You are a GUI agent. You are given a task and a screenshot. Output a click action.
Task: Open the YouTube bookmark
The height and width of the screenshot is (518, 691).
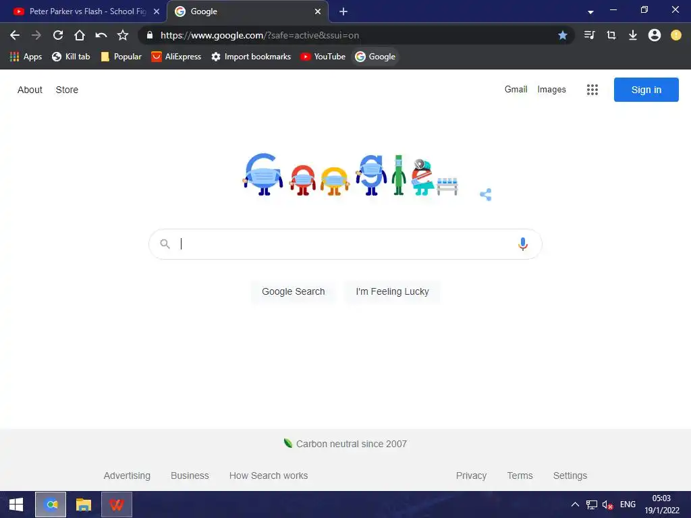coord(323,57)
